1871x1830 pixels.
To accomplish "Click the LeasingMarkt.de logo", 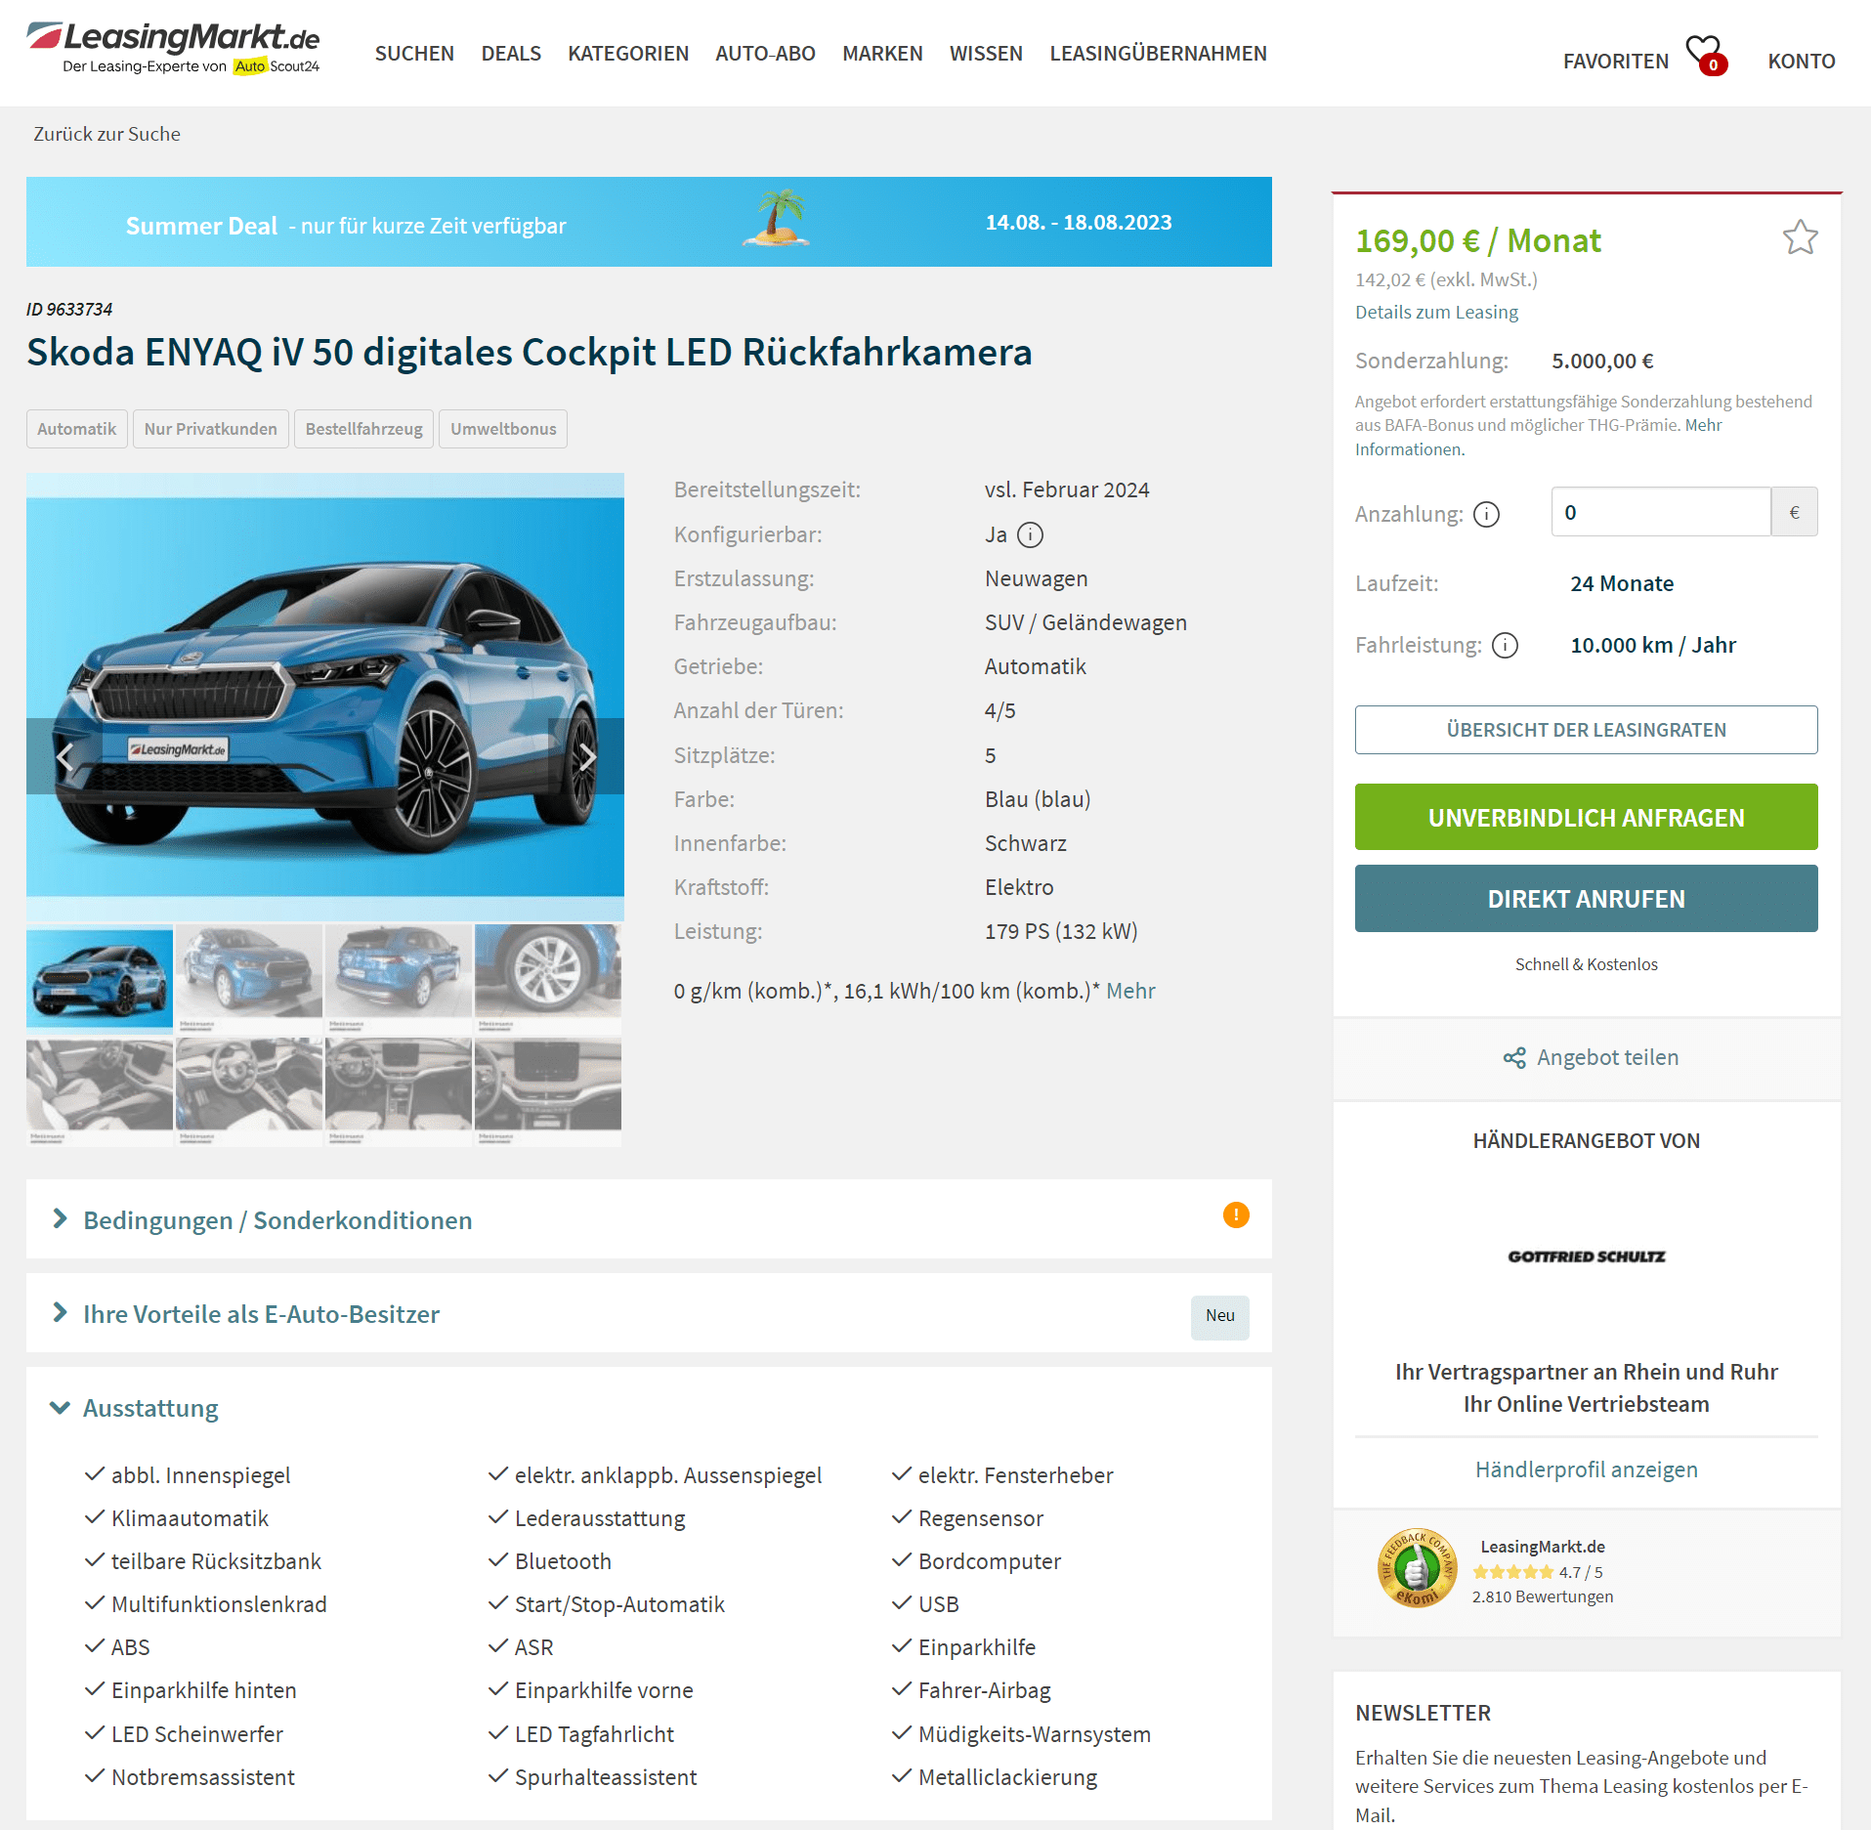I will pyautogui.click(x=173, y=49).
